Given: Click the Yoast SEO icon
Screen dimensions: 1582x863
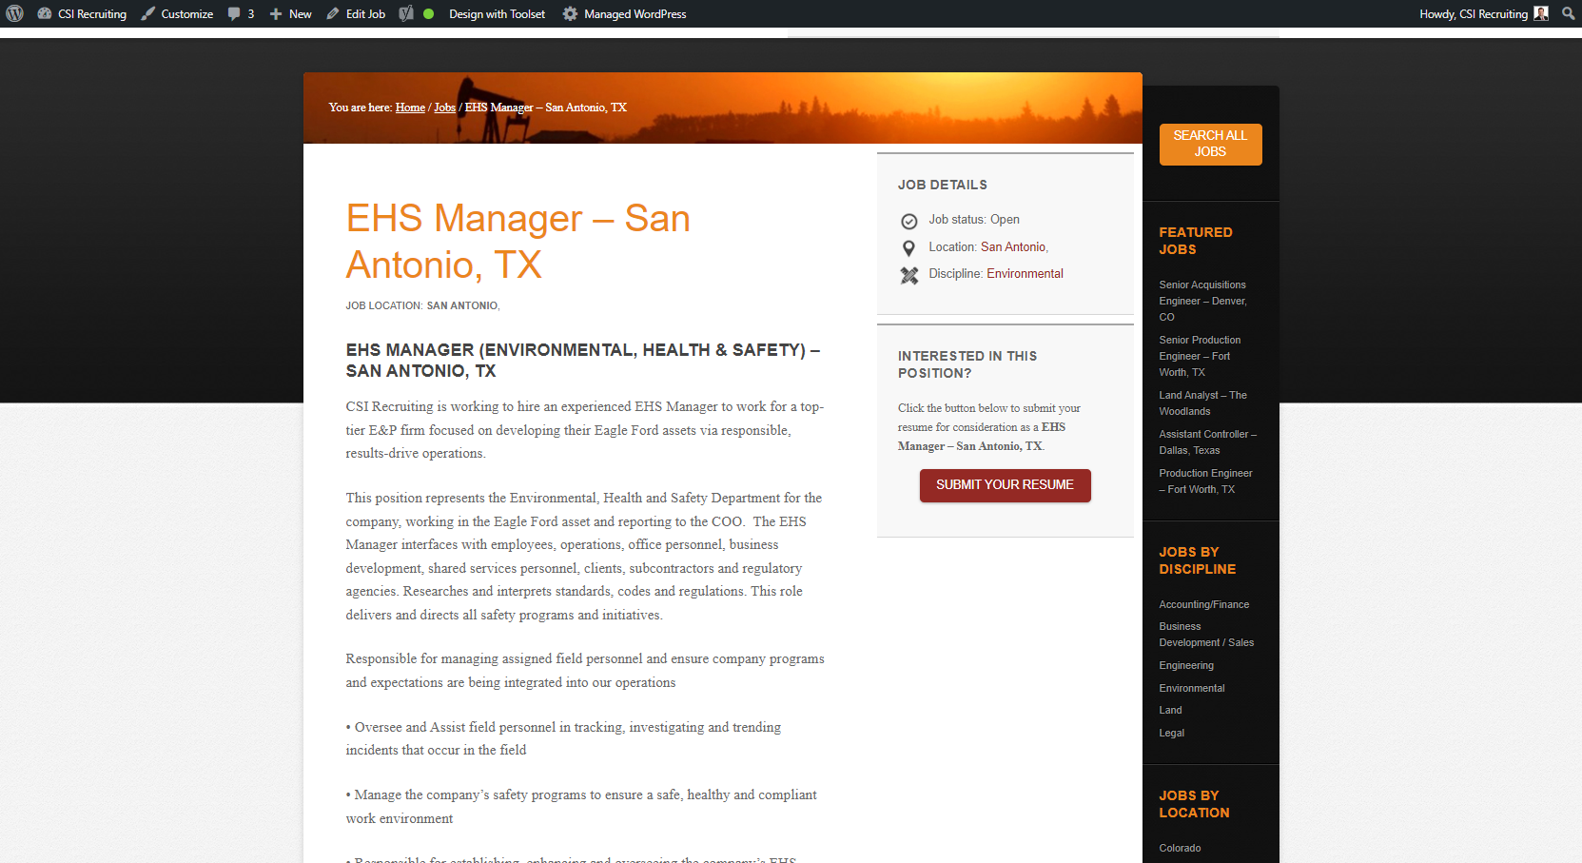Looking at the screenshot, I should coord(406,13).
